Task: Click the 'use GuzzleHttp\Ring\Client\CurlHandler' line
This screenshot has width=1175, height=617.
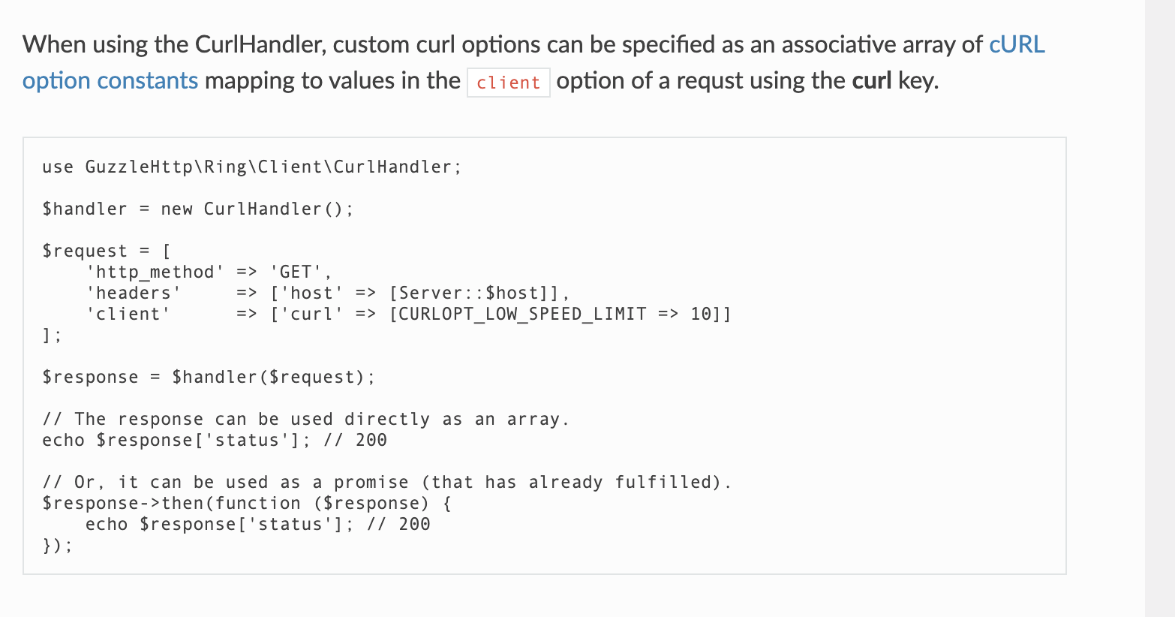Action: 251,167
